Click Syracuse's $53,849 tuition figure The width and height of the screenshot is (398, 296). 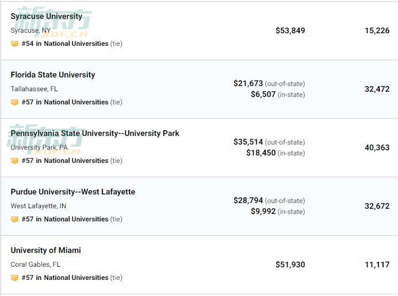pos(290,30)
